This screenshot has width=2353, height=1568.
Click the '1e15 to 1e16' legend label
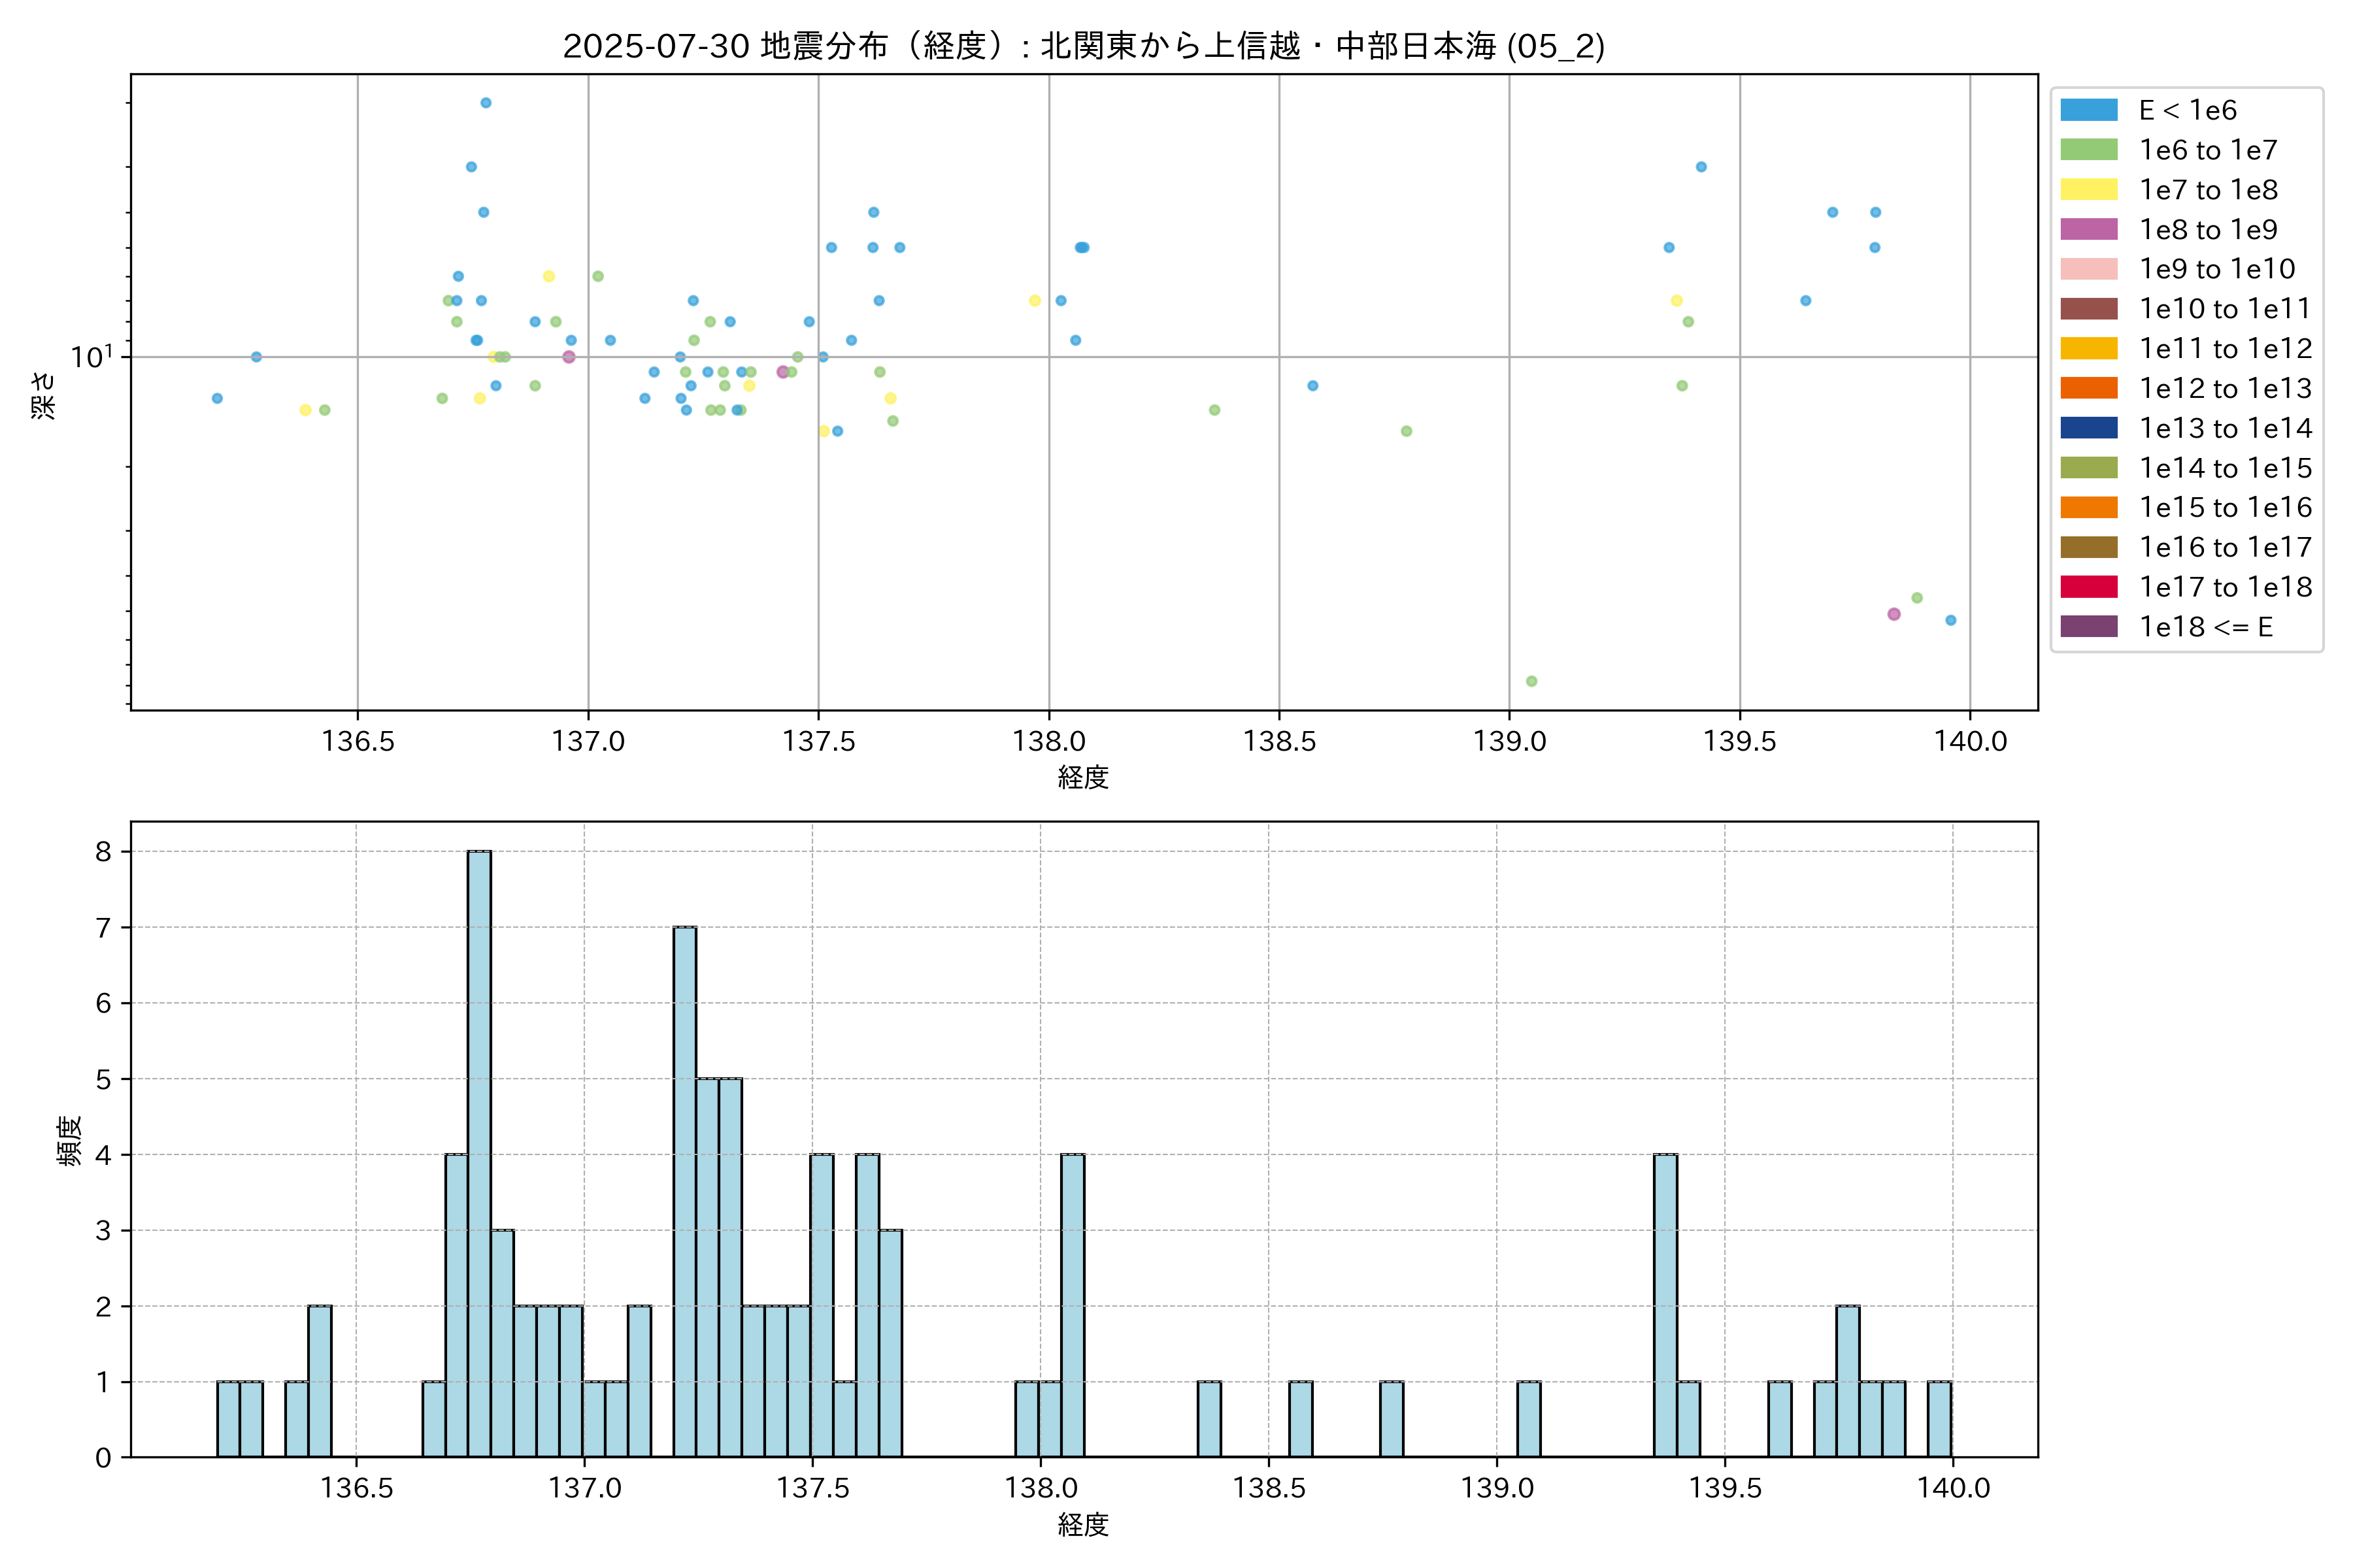tap(2225, 508)
